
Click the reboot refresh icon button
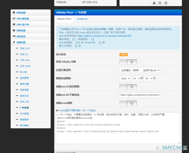160,3
